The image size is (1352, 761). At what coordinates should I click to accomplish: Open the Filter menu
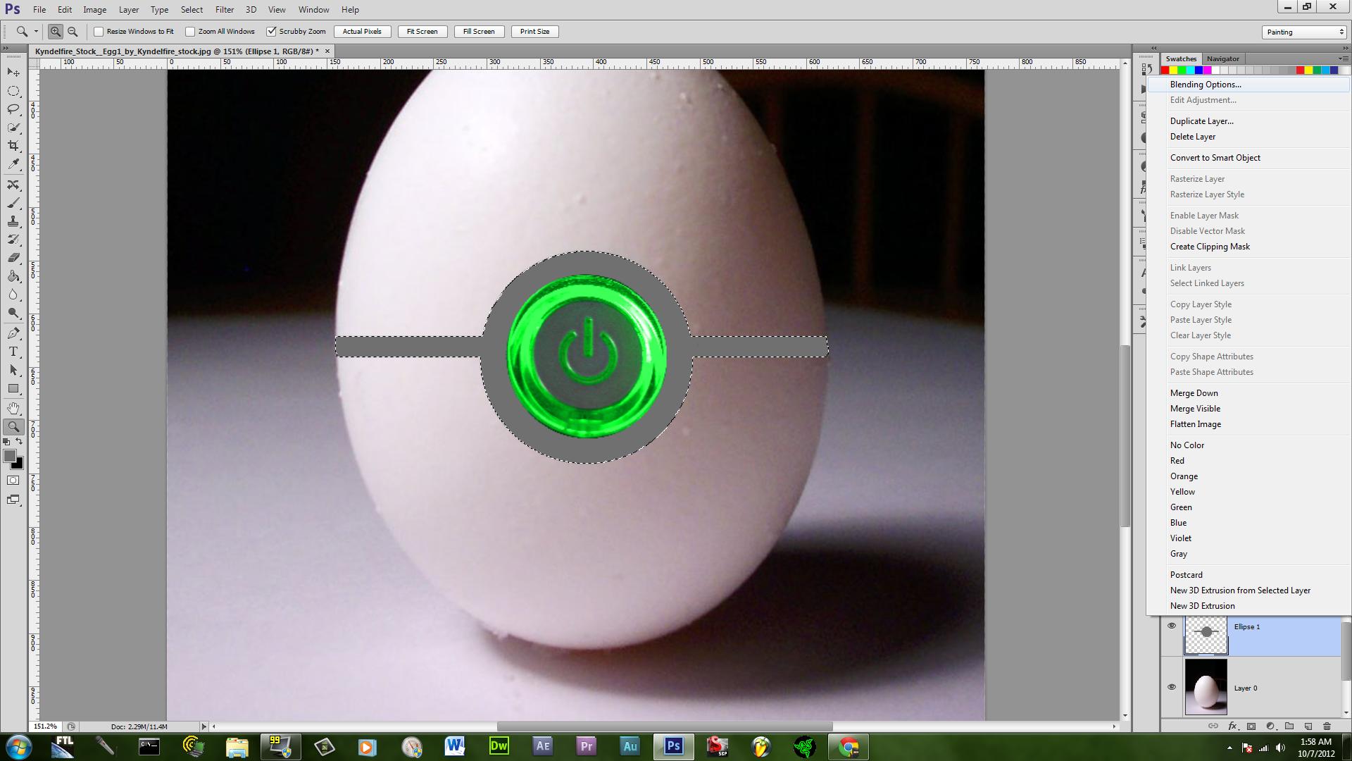pos(225,10)
